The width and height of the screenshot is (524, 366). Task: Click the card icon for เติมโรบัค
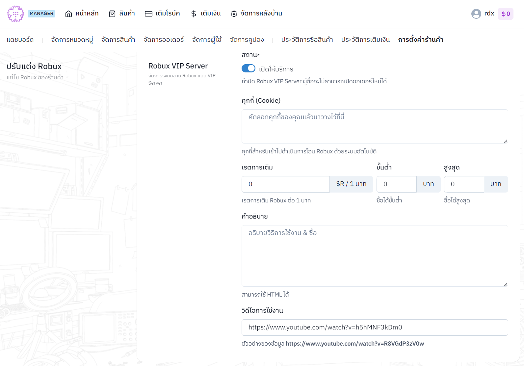point(148,14)
